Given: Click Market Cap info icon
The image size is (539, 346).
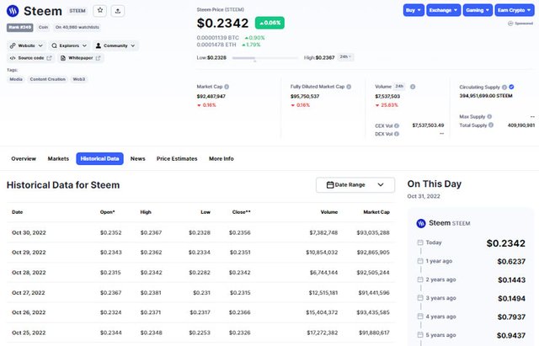Looking at the screenshot, I should click(x=227, y=87).
